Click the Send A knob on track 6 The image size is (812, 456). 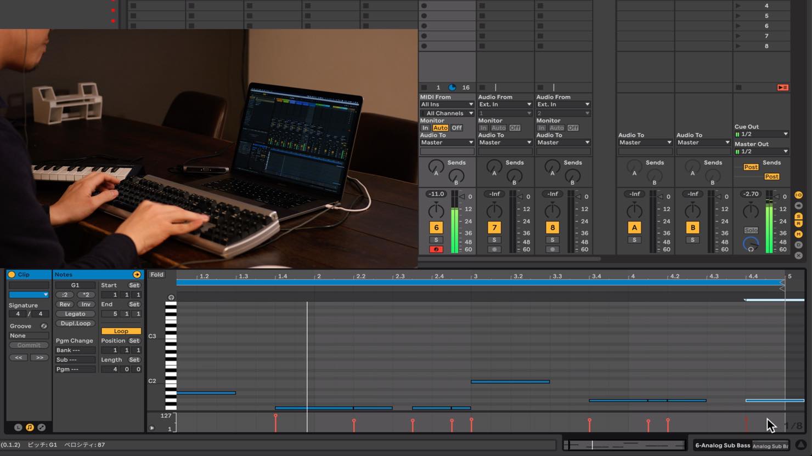point(436,167)
